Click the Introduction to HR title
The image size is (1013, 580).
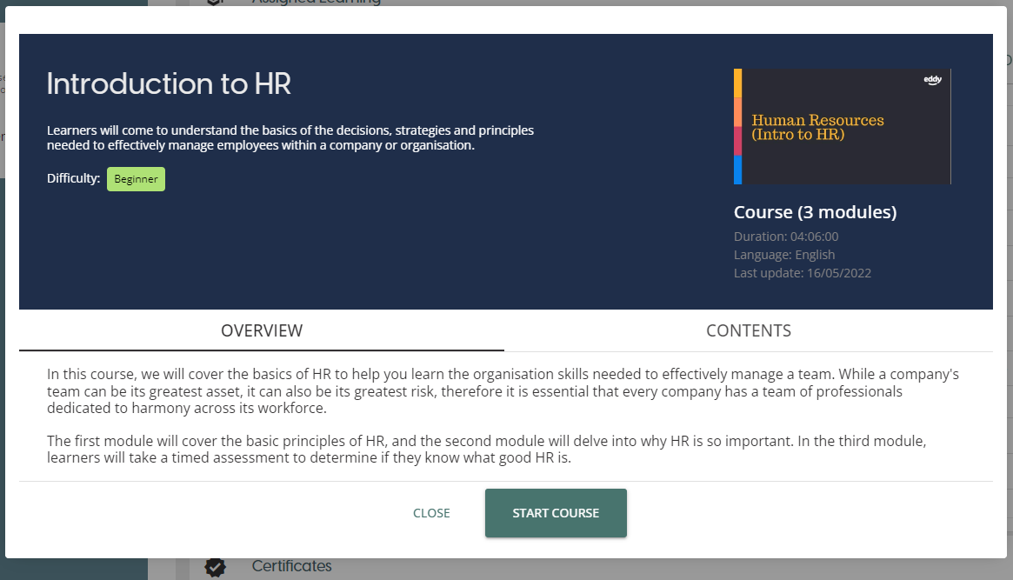click(169, 83)
